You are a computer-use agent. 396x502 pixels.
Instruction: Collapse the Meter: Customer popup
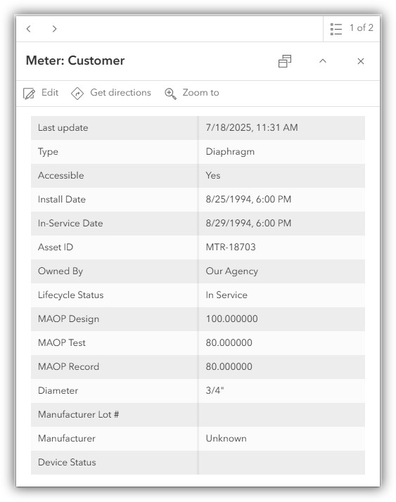323,61
